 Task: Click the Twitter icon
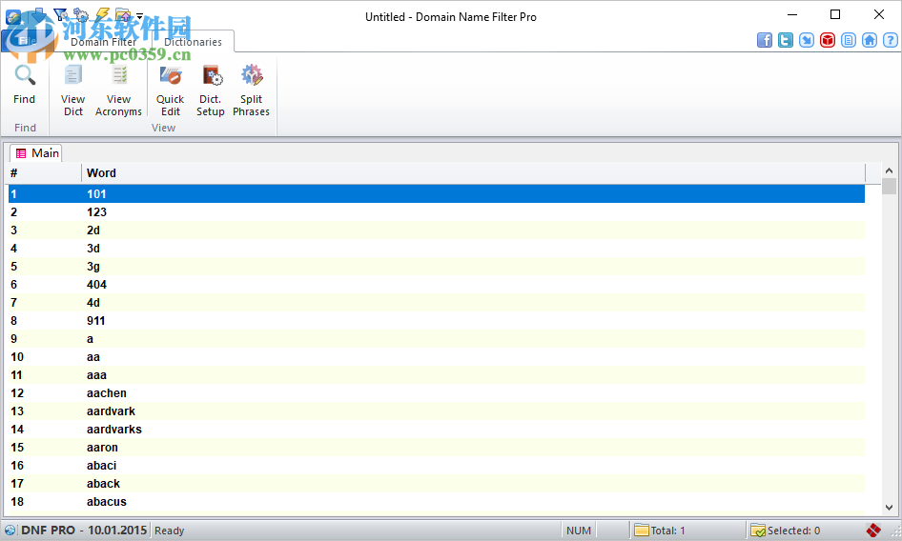tap(786, 40)
